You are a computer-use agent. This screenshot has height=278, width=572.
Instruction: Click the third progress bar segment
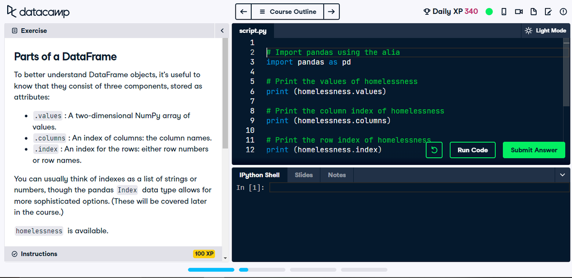(313, 270)
